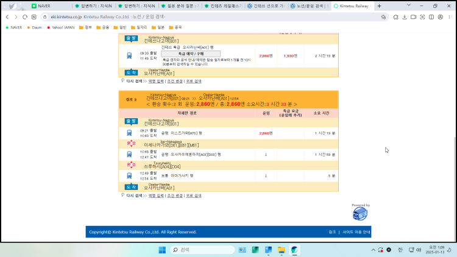Open volume control in system tray
Viewport: 457px width, 257px height.
click(x=419, y=250)
